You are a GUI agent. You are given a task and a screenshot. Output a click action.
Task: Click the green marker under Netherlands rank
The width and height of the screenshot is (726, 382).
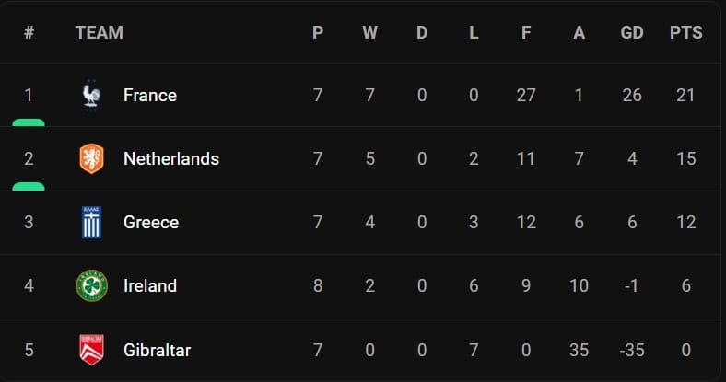click(x=29, y=187)
